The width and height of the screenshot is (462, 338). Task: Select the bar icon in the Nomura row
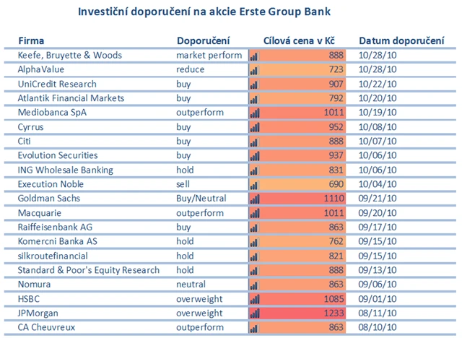(x=253, y=285)
